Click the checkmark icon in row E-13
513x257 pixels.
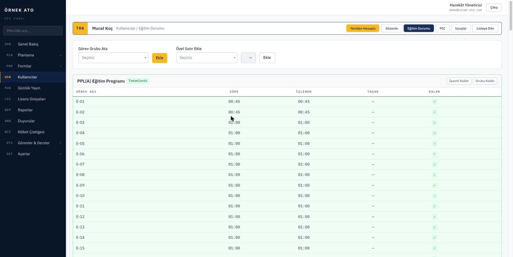click(434, 228)
